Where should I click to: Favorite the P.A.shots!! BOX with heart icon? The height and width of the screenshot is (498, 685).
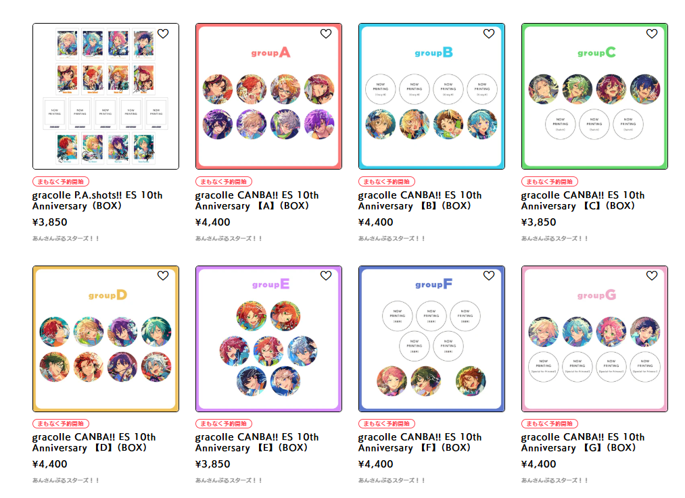tap(163, 34)
